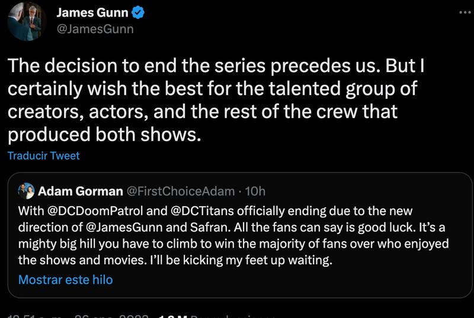Show the thread via Mostrar este hilo
The height and width of the screenshot is (318, 474).
click(x=65, y=280)
